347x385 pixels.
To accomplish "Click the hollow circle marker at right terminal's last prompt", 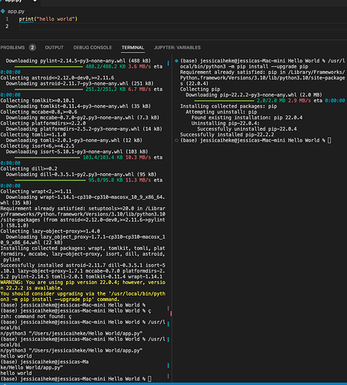I will pyautogui.click(x=176, y=140).
